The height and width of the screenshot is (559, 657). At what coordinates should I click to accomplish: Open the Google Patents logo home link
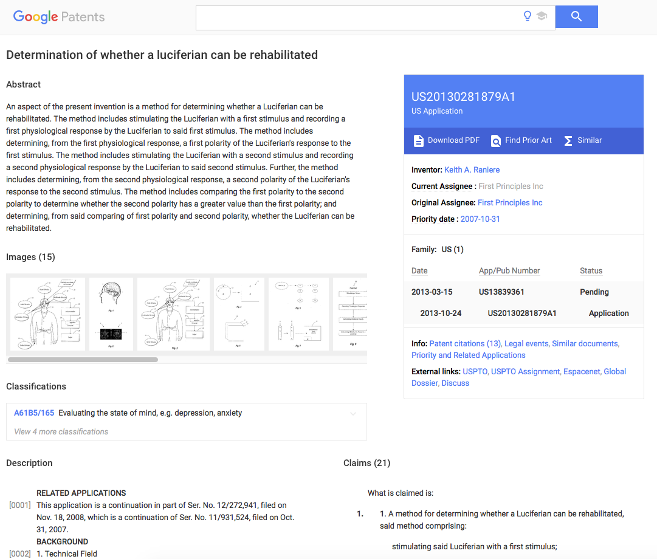click(59, 17)
